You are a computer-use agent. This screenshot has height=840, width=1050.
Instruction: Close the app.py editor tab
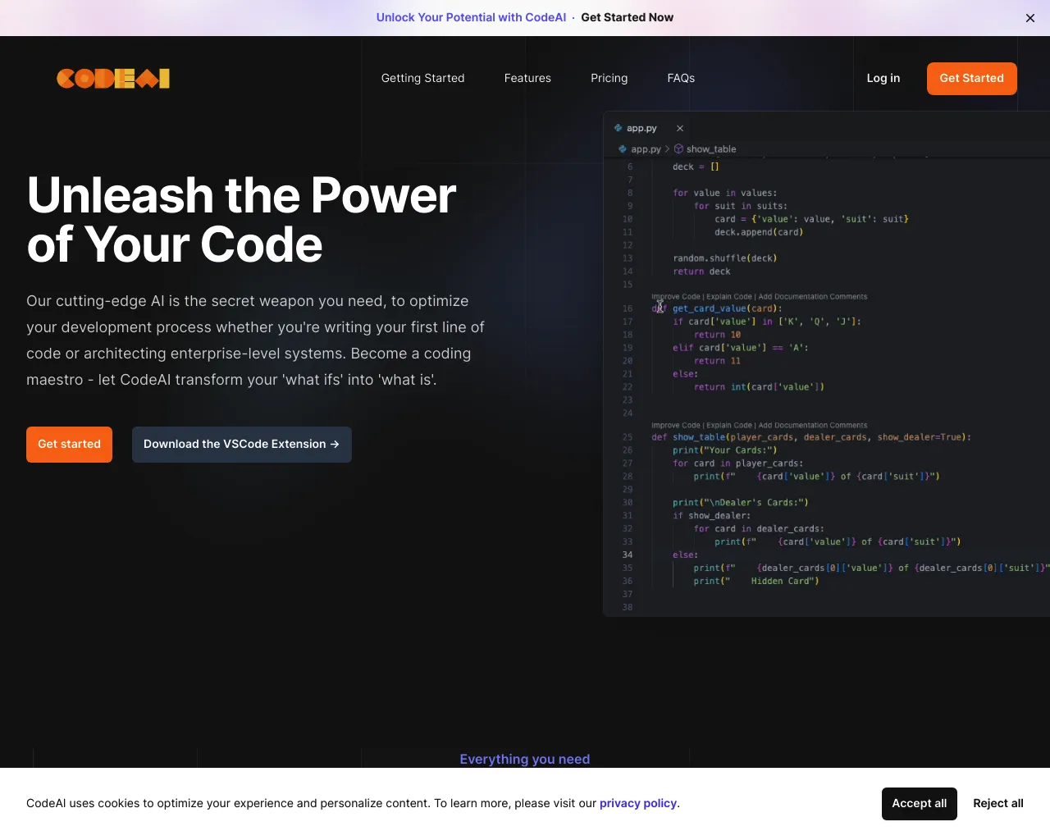coord(680,128)
